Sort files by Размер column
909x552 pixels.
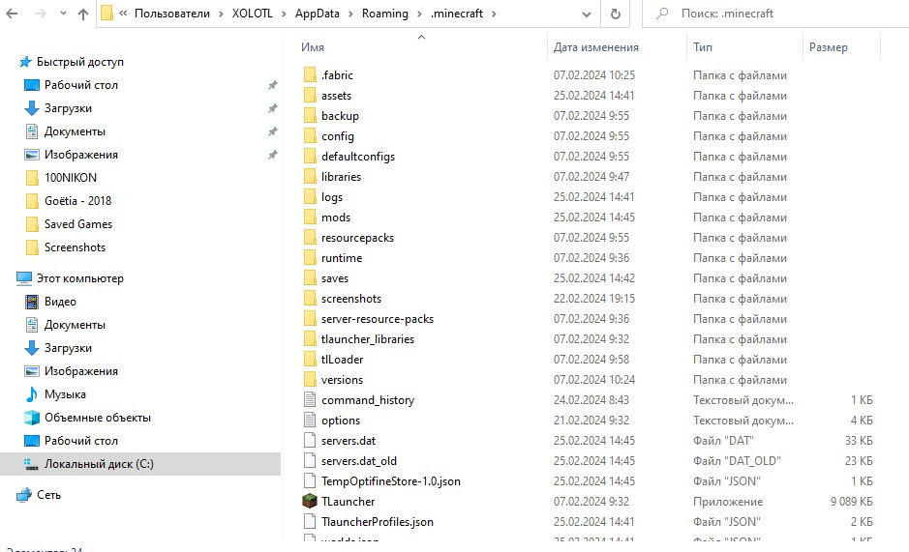(829, 47)
